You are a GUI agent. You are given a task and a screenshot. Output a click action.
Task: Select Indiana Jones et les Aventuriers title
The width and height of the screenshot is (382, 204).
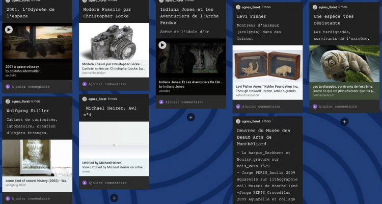click(189, 16)
